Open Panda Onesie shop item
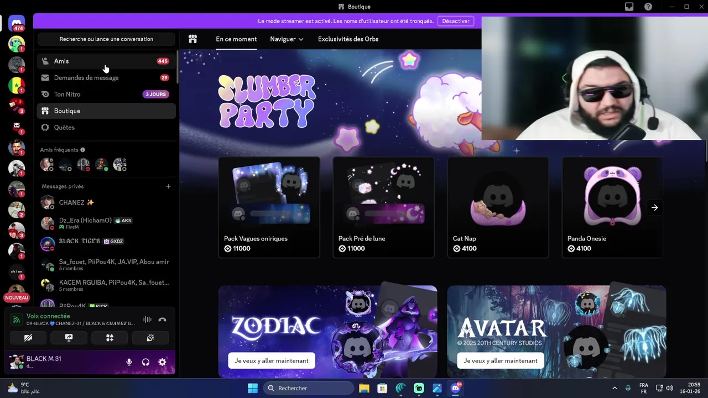 pos(612,207)
